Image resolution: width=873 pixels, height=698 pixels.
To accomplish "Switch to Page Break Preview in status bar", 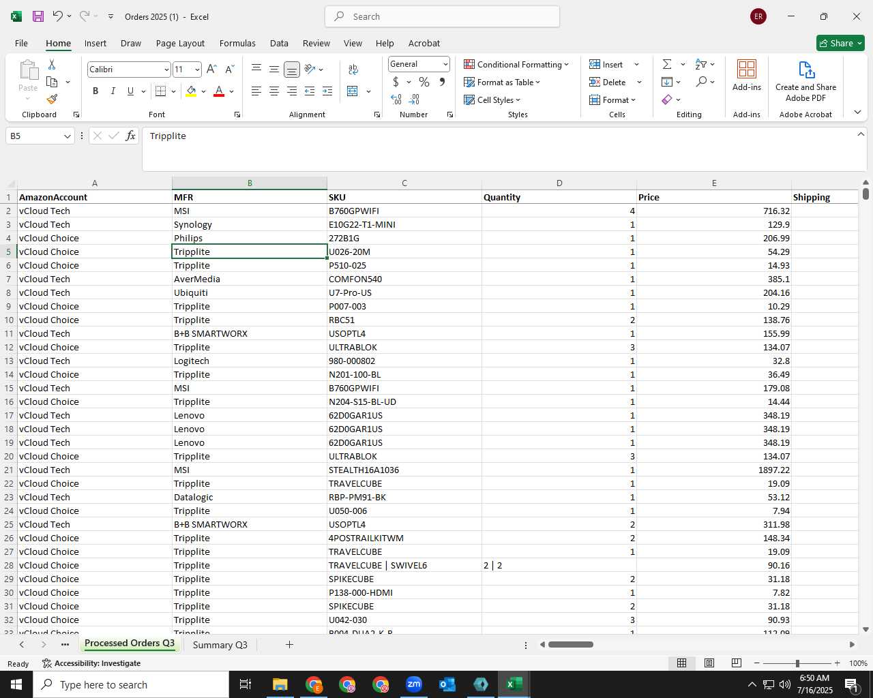I will 737,663.
